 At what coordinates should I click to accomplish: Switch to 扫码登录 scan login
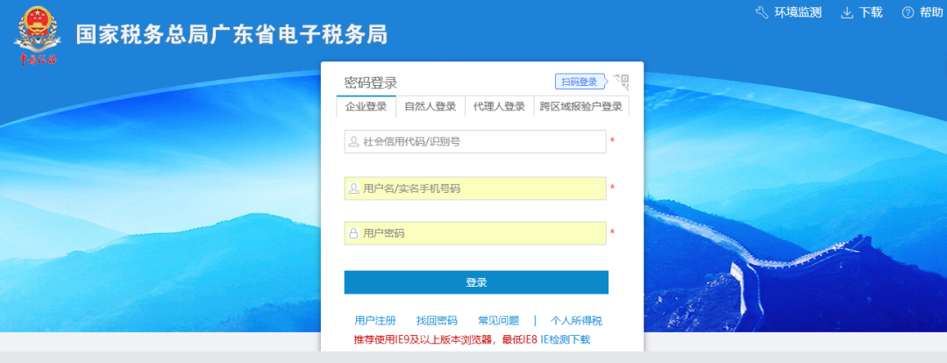tap(580, 82)
